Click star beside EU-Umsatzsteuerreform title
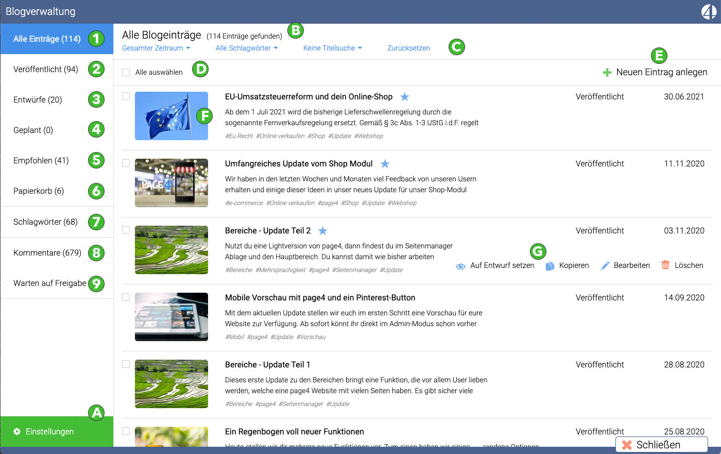The image size is (721, 454). (x=405, y=96)
